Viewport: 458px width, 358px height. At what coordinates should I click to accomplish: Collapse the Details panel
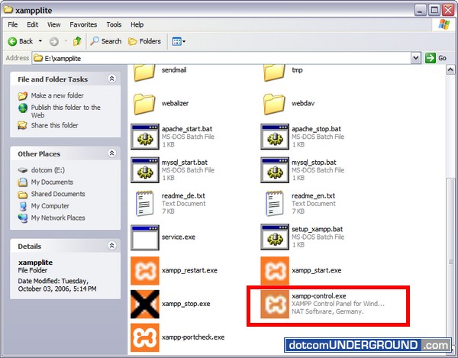coord(112,245)
